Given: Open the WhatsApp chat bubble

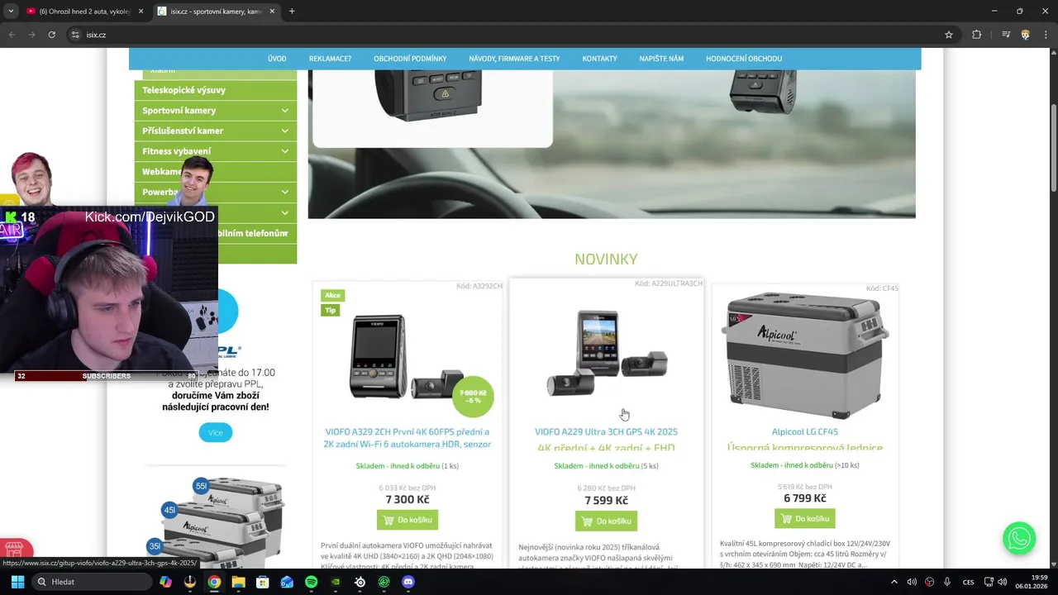Looking at the screenshot, I should pyautogui.click(x=1019, y=538).
